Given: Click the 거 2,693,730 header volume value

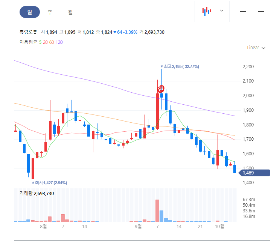Looking at the screenshot, I should click(x=152, y=32).
